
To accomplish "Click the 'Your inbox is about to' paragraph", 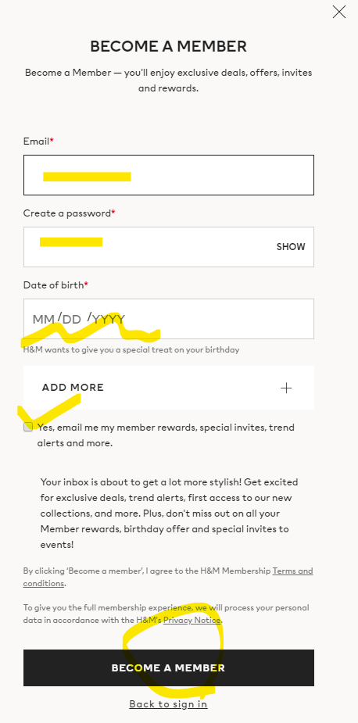I will pyautogui.click(x=169, y=514).
